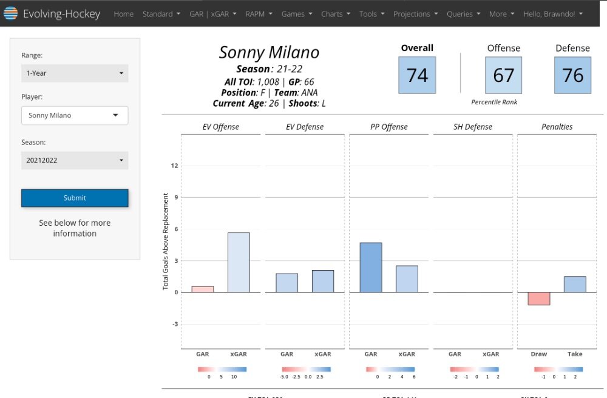Open the Queries dropdown menu
Viewport: 607px width, 398px height.
(x=464, y=14)
